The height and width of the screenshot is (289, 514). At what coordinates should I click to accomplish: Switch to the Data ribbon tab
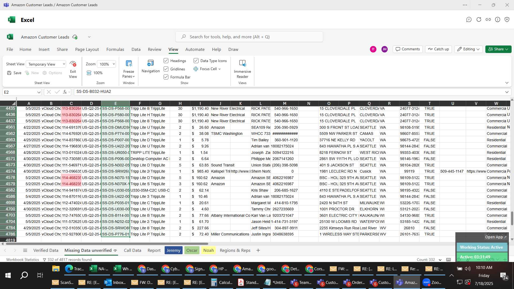pos(136,50)
